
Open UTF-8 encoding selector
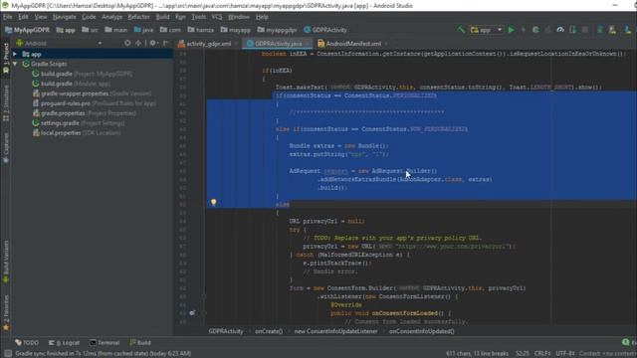(564, 354)
